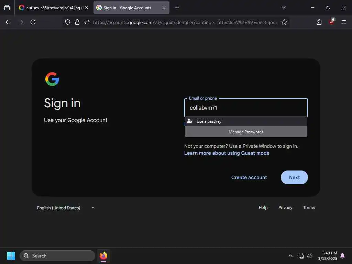Open Manage Passwords
Screen dimensions: 352x264
pyautogui.click(x=246, y=132)
